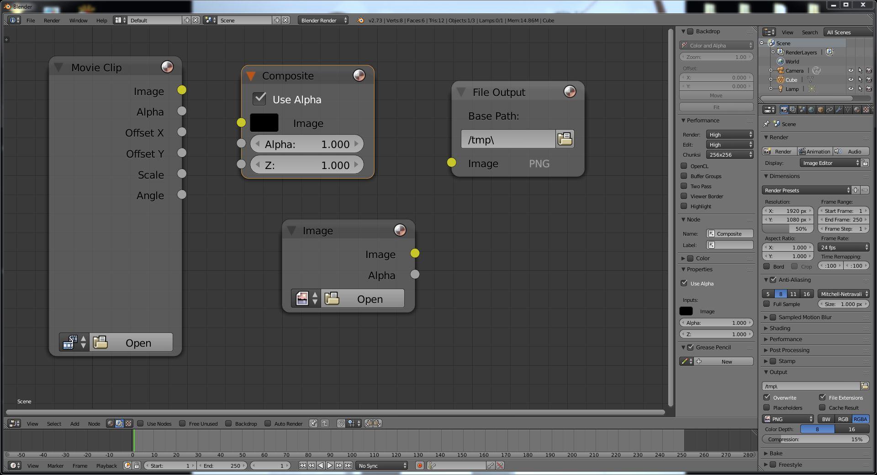Screen dimensions: 877x475
Task: Select the Compositing node tree type icon
Action: [x=119, y=423]
